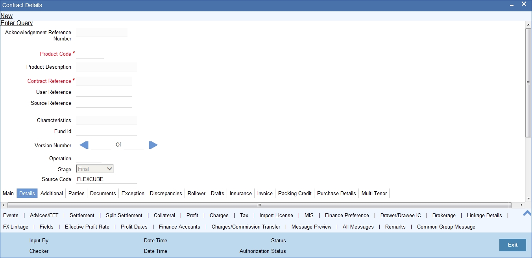Open Charges/Commission Transfer link

click(246, 227)
